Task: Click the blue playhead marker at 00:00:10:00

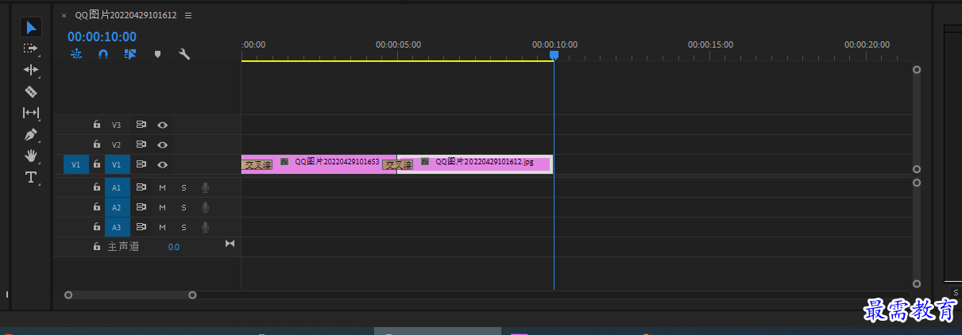Action: point(554,55)
